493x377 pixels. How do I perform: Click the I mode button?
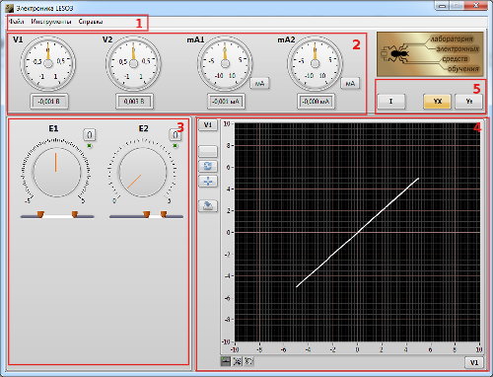click(391, 102)
